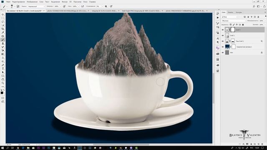Select the Gradient tool
The width and height of the screenshot is (267, 150).
pos(3,54)
